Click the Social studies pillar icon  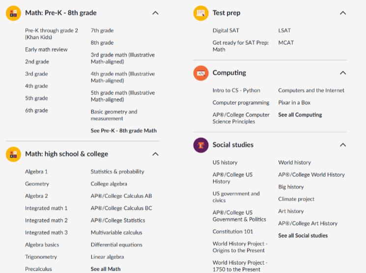click(201, 145)
